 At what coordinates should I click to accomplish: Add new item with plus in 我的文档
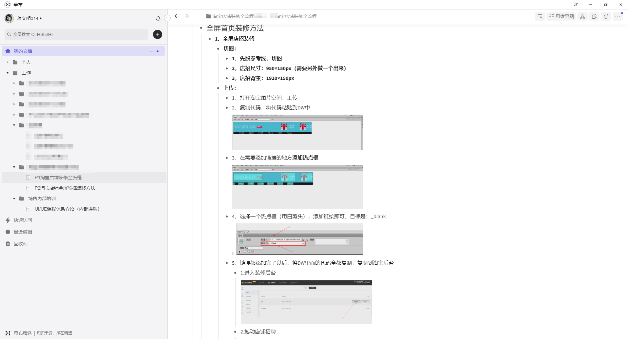(x=151, y=51)
